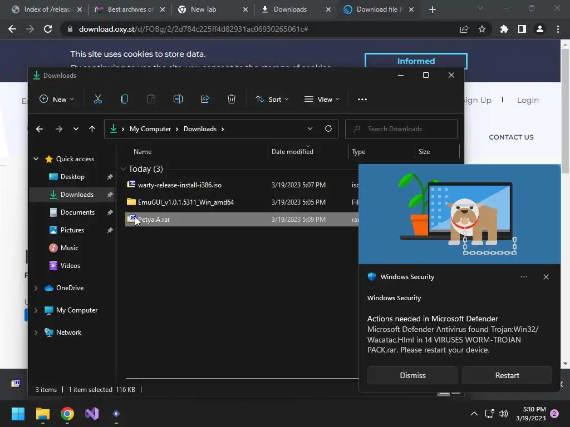Open the New dropdown in Explorer
This screenshot has width=570, height=427.
click(x=57, y=99)
